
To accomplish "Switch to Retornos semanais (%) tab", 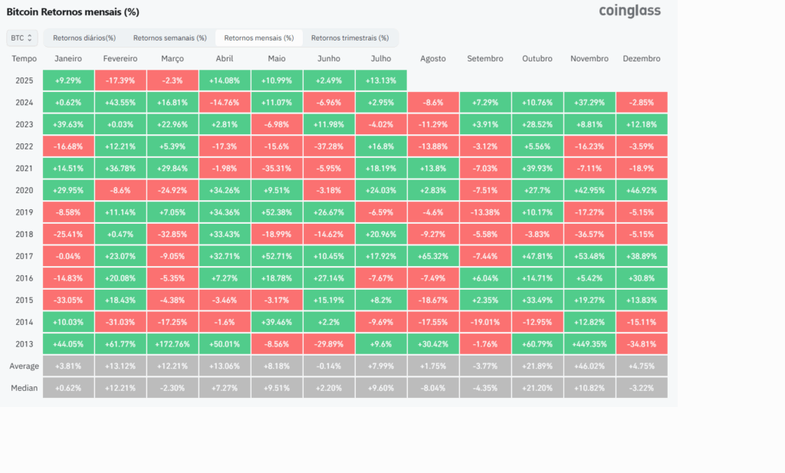I will [x=169, y=38].
